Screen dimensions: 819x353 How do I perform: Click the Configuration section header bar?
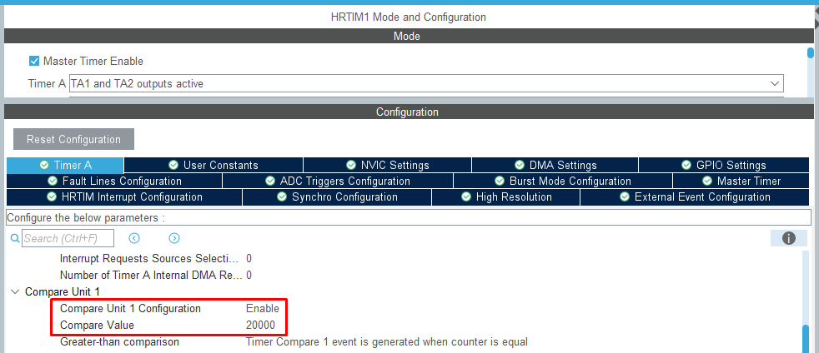[x=407, y=112]
